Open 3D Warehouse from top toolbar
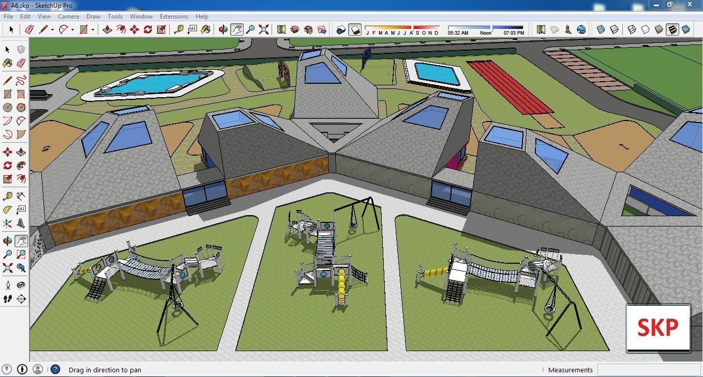 pyautogui.click(x=295, y=29)
